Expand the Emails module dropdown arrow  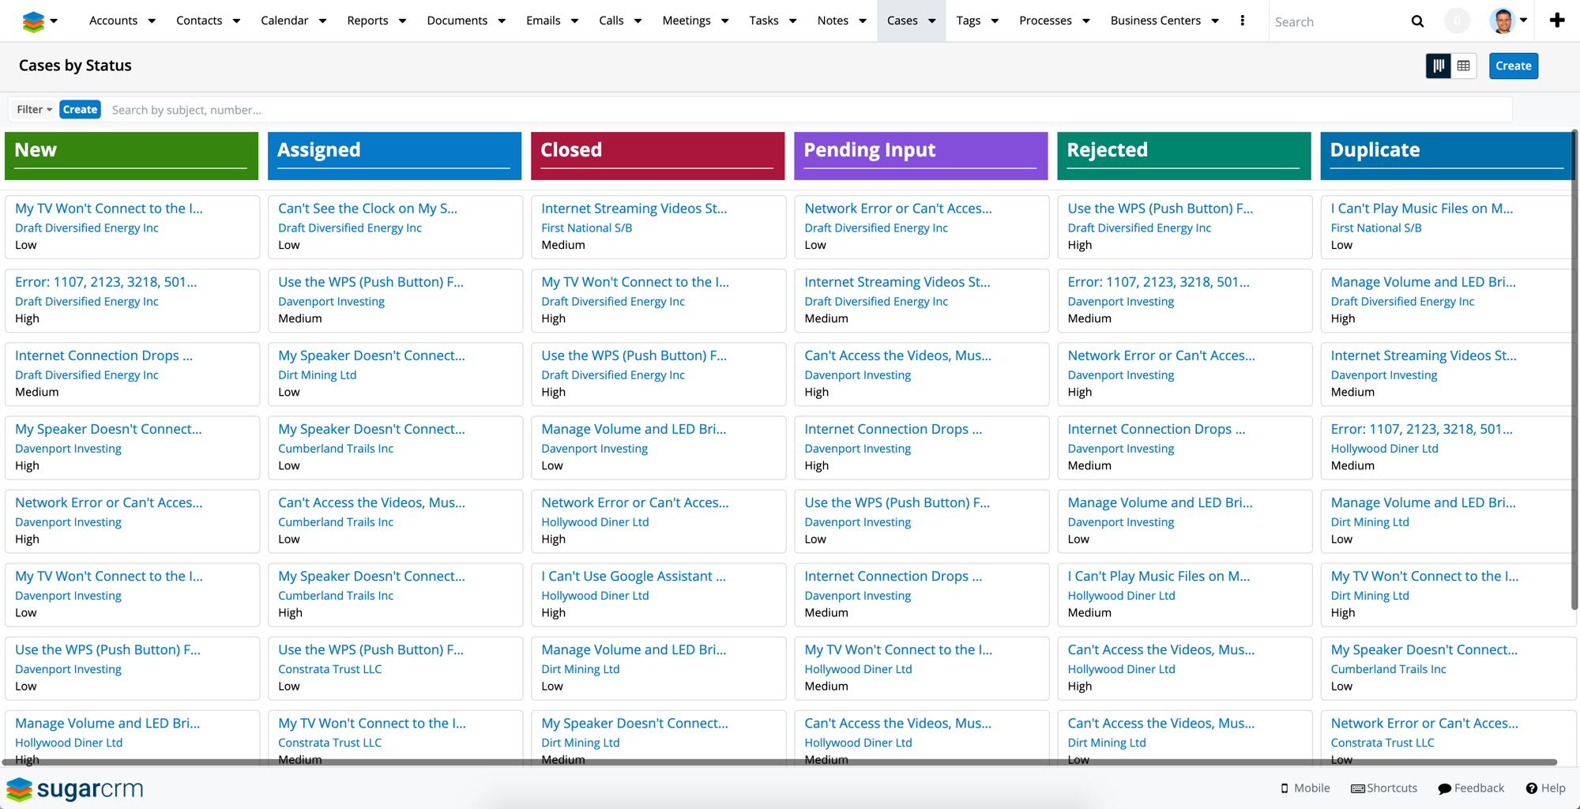pos(574,21)
